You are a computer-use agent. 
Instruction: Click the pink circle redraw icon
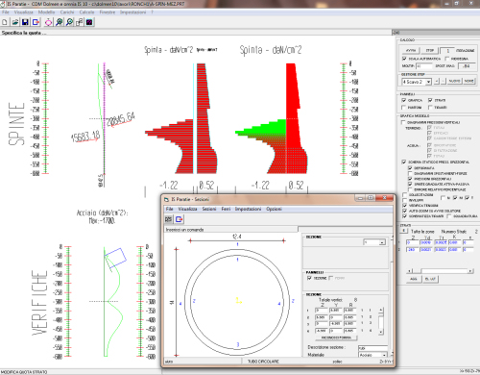pyautogui.click(x=48, y=22)
